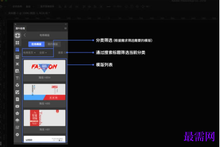This screenshot has height=147, width=221.
Task: Open the blue and red banner thumbnail
Action: tap(45, 92)
